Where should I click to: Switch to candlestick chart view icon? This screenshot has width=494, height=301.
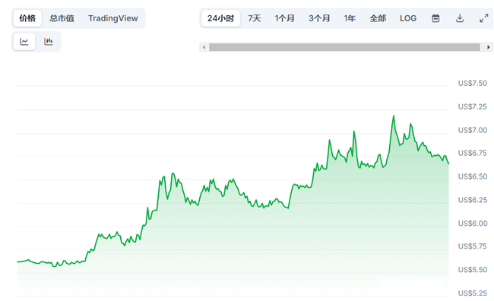[48, 42]
